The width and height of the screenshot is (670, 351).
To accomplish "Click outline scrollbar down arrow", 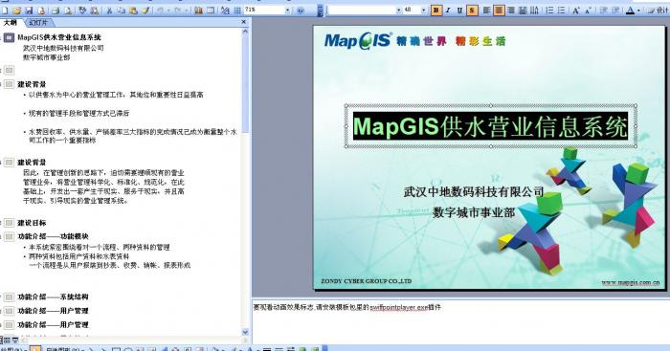I will click(x=245, y=332).
